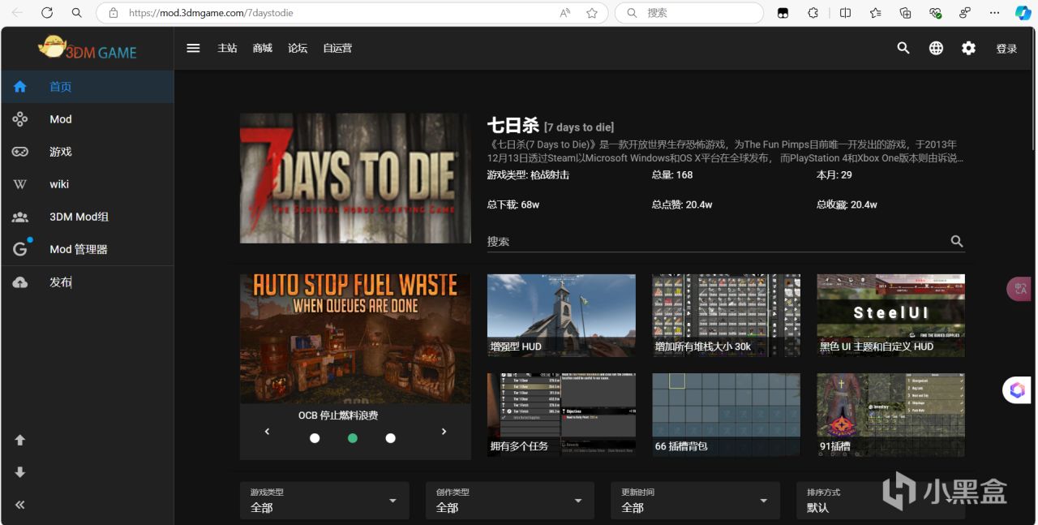
Task: Open the browser Collections icon
Action: (906, 13)
